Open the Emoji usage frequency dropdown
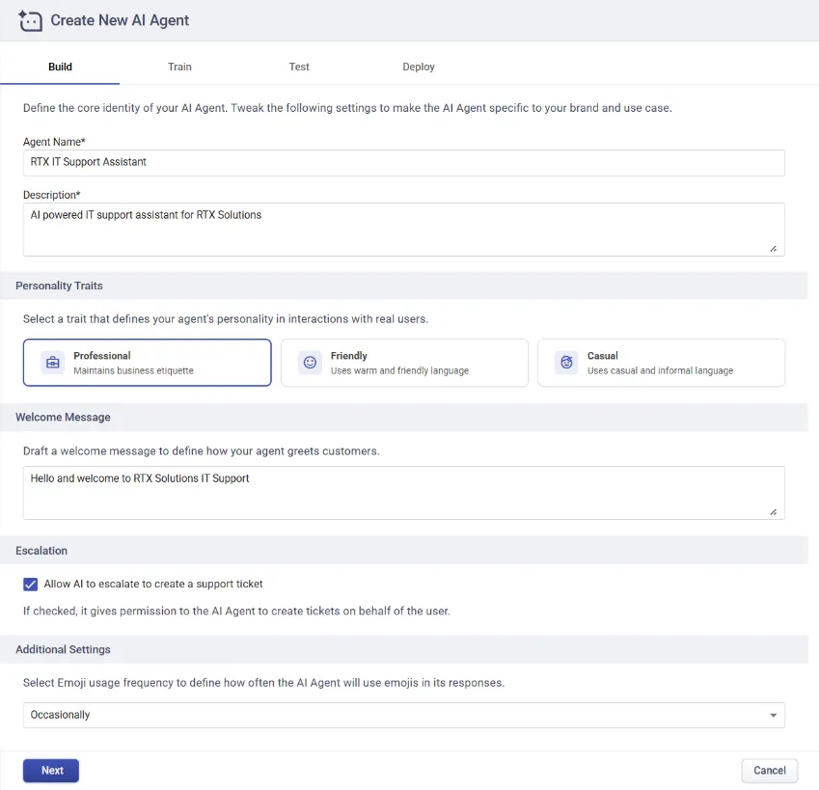Image resolution: width=819 pixels, height=790 pixels. [403, 715]
